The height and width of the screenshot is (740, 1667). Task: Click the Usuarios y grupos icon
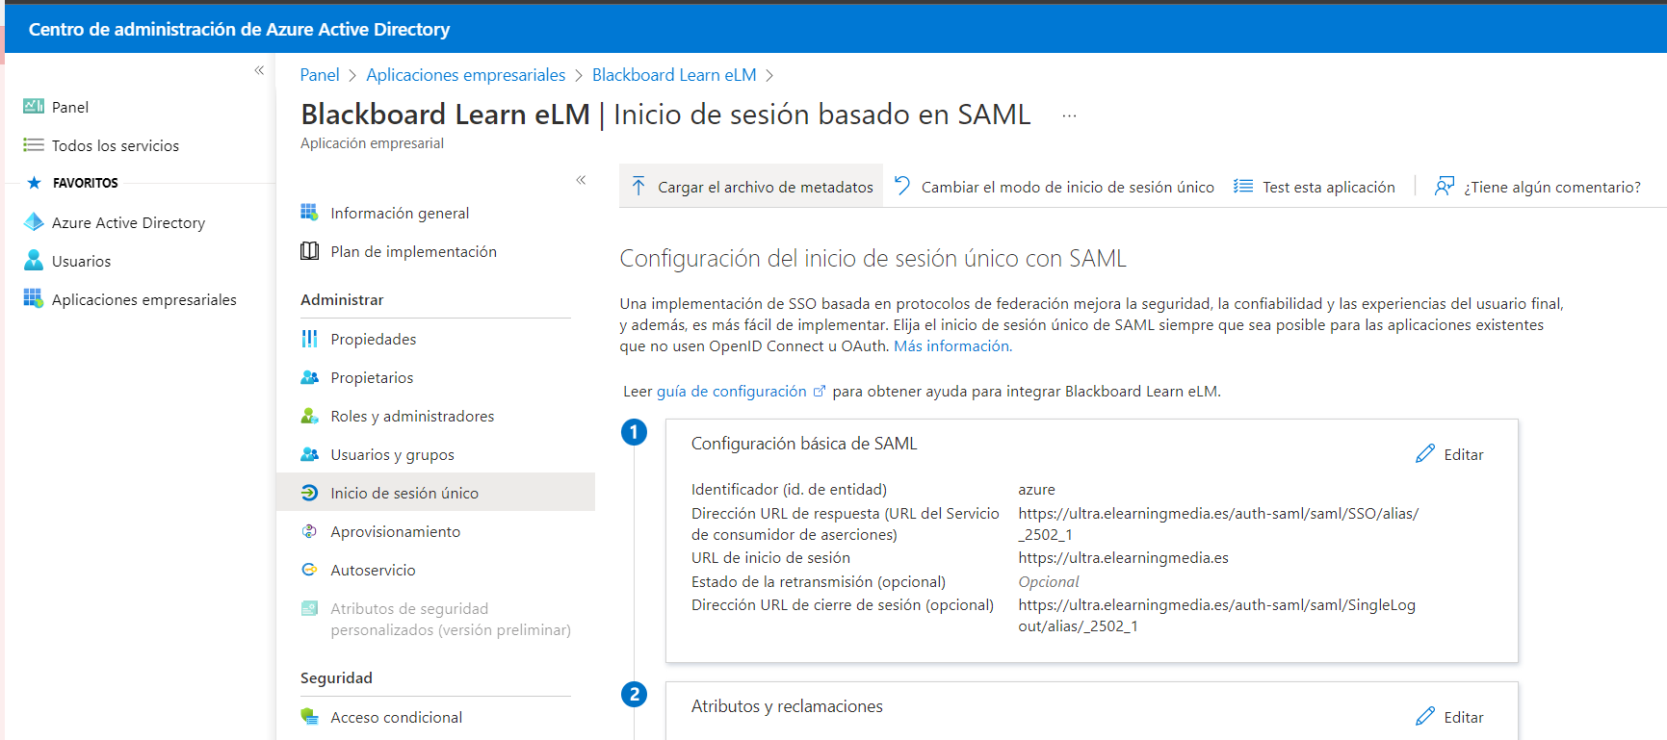309,454
